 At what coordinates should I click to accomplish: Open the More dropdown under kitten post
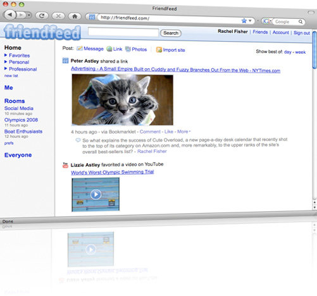(x=183, y=132)
